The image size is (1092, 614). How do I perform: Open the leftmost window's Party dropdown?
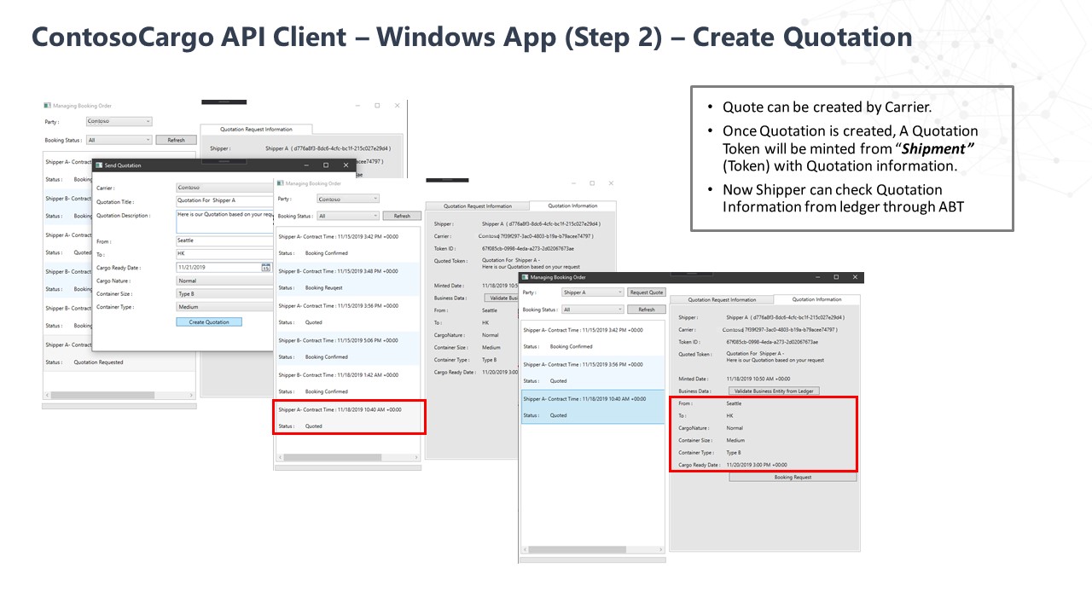pos(119,121)
